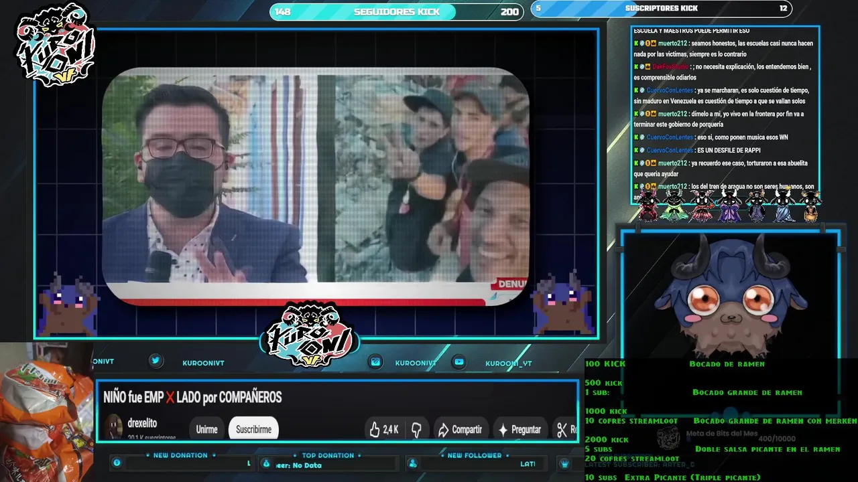The image size is (858, 482).
Task: Click the 'Bocado de ramen' reward text
Action: [727, 364]
